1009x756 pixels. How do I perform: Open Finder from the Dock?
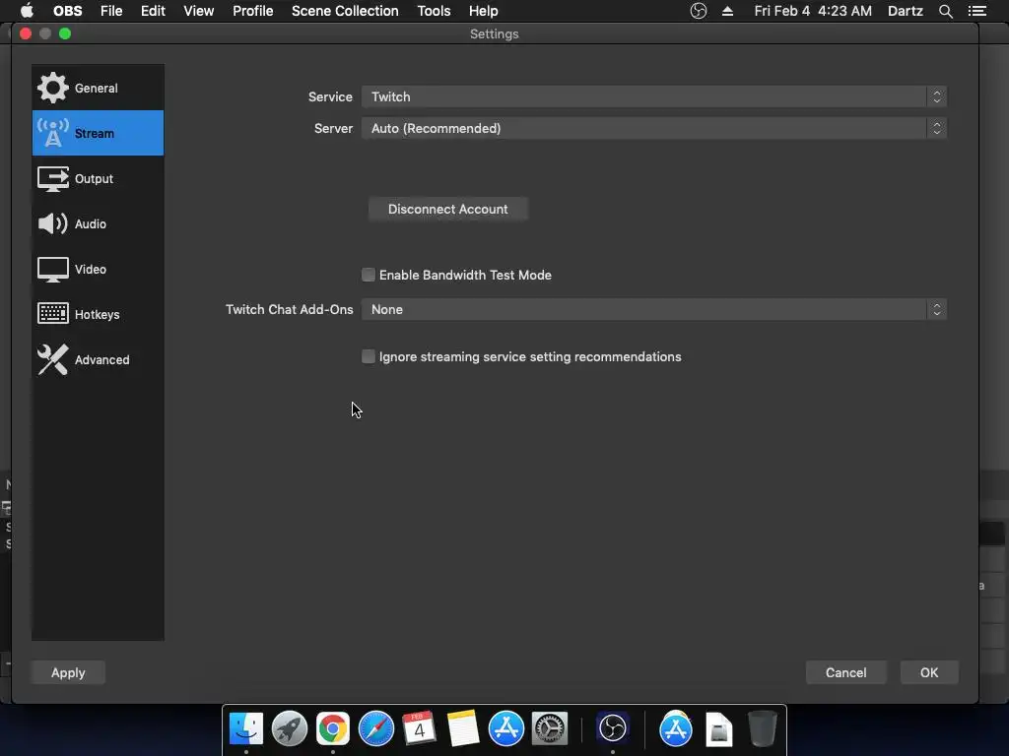(245, 728)
